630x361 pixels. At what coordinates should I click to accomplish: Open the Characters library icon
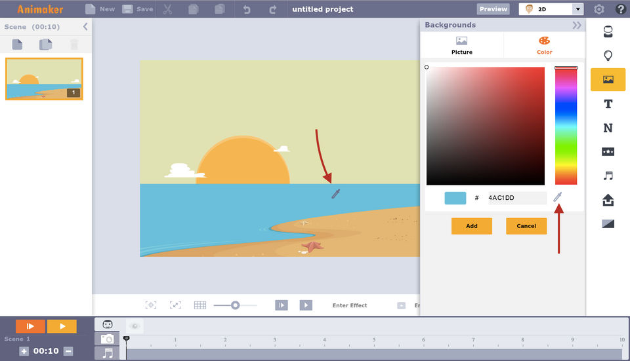[x=608, y=31]
